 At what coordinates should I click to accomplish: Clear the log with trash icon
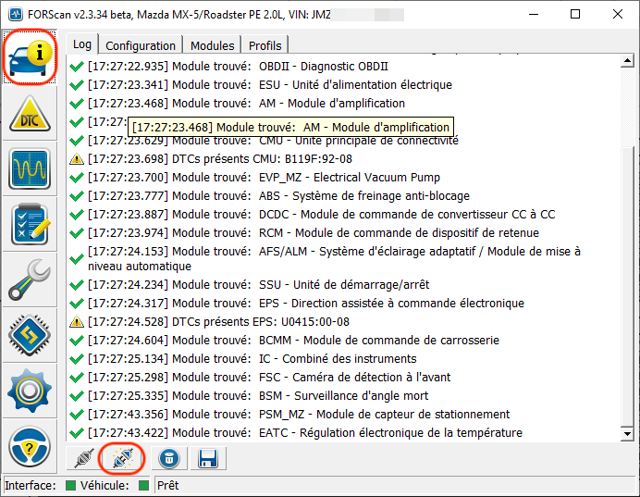click(x=169, y=458)
